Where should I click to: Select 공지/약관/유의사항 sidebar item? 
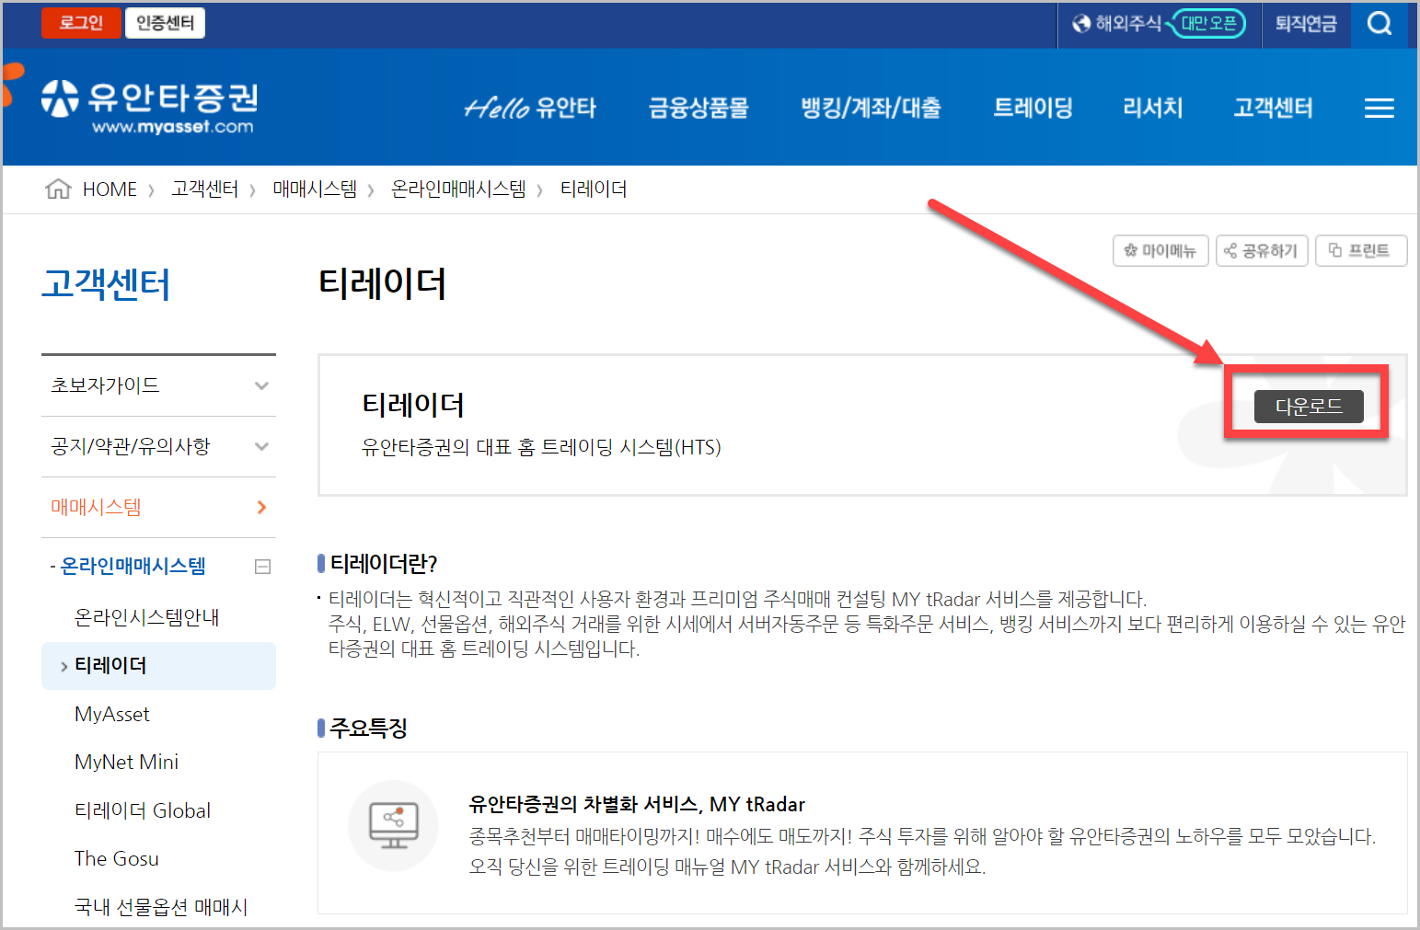point(130,446)
